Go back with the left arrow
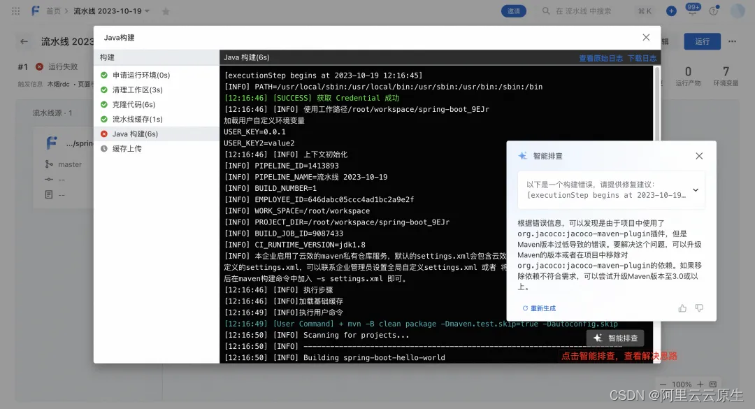 click(x=24, y=41)
